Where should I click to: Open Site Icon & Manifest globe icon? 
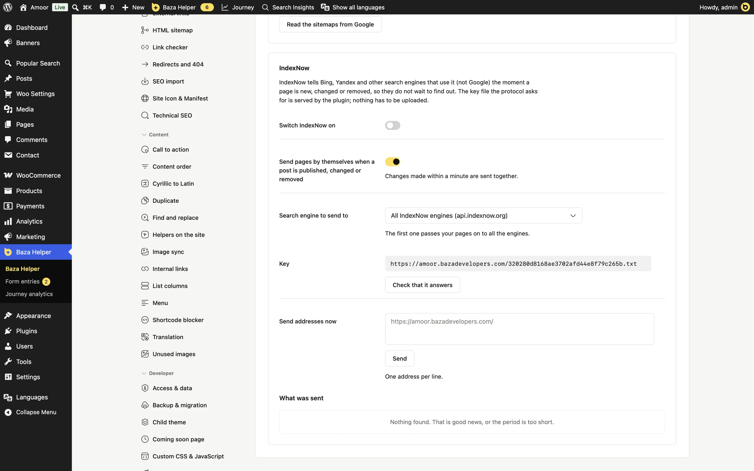point(145,98)
